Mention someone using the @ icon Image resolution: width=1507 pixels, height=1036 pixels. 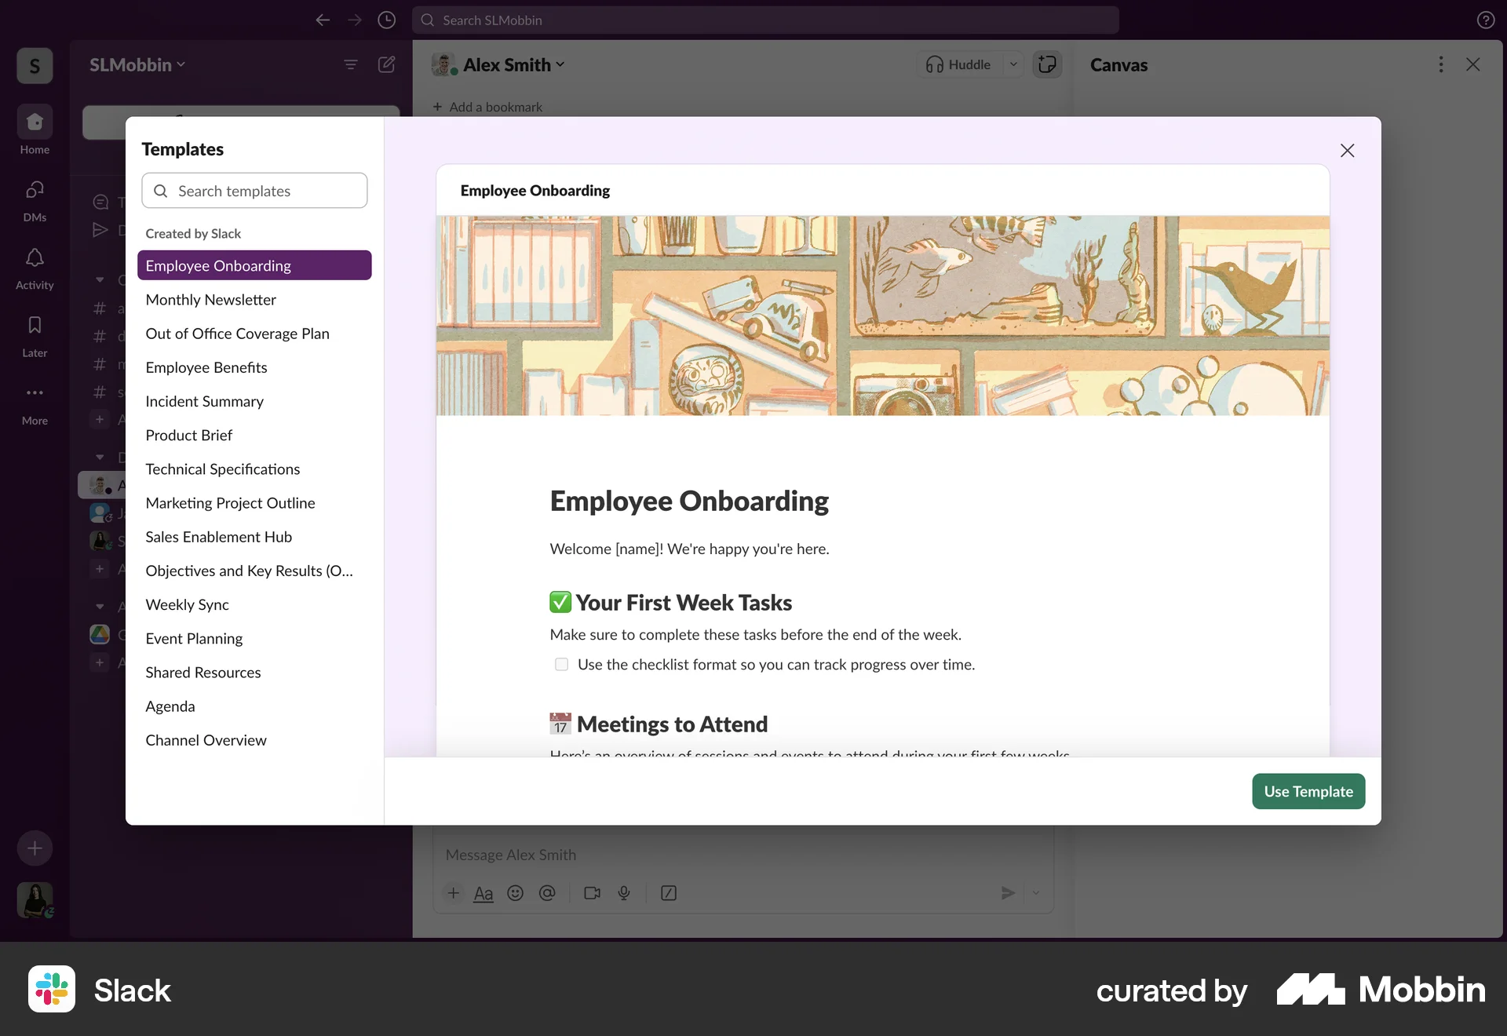coord(548,893)
